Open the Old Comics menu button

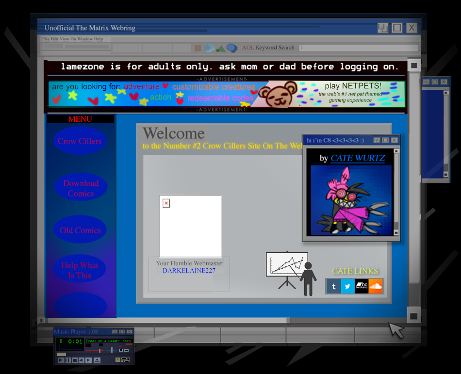tap(80, 230)
